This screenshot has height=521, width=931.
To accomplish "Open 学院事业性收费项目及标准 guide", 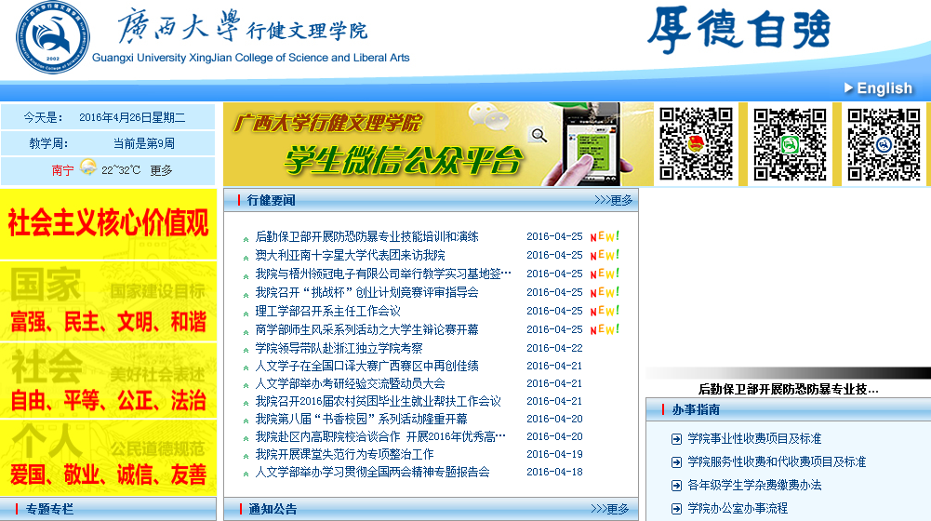I will point(754,438).
